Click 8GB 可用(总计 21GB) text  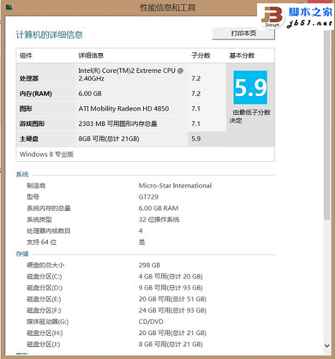[x=109, y=139]
